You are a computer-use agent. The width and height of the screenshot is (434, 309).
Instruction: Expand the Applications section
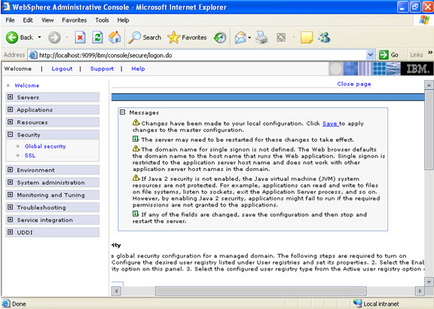[x=11, y=109]
